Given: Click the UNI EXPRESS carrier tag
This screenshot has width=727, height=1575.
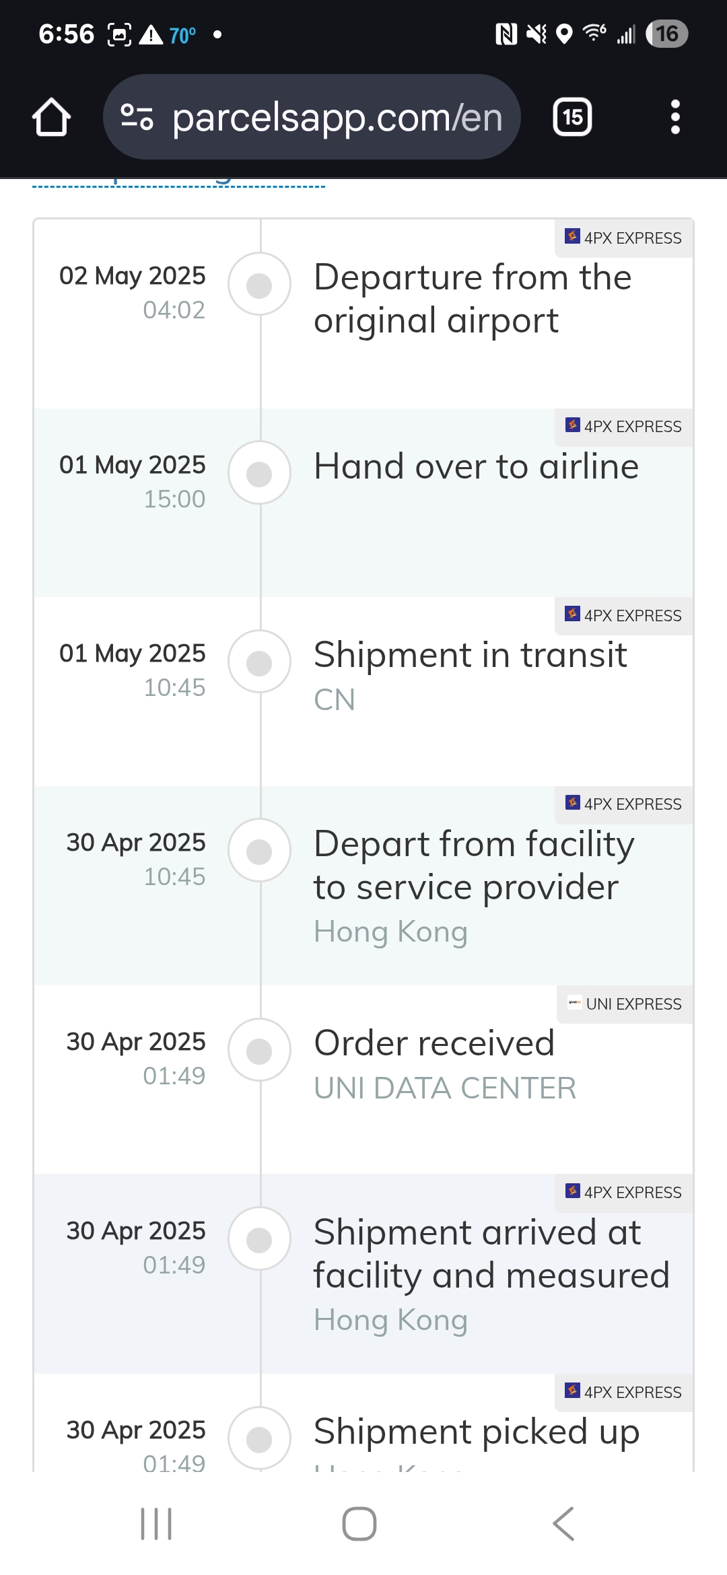Looking at the screenshot, I should pos(625,1004).
